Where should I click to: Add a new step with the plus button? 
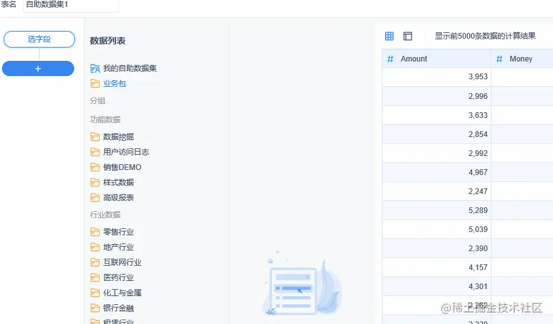38,68
